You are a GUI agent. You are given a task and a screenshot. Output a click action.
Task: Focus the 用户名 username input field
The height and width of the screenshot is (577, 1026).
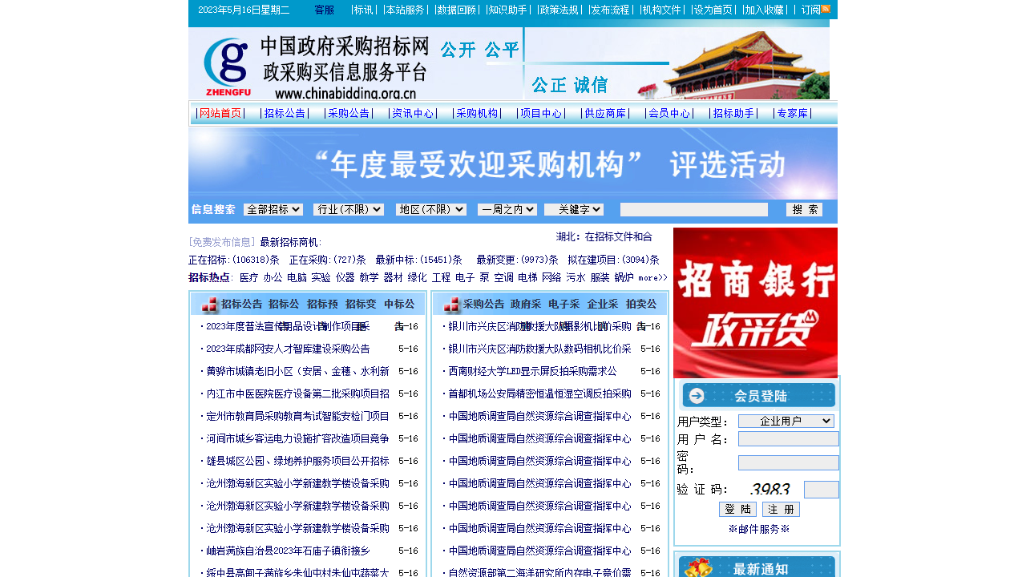pyautogui.click(x=788, y=438)
